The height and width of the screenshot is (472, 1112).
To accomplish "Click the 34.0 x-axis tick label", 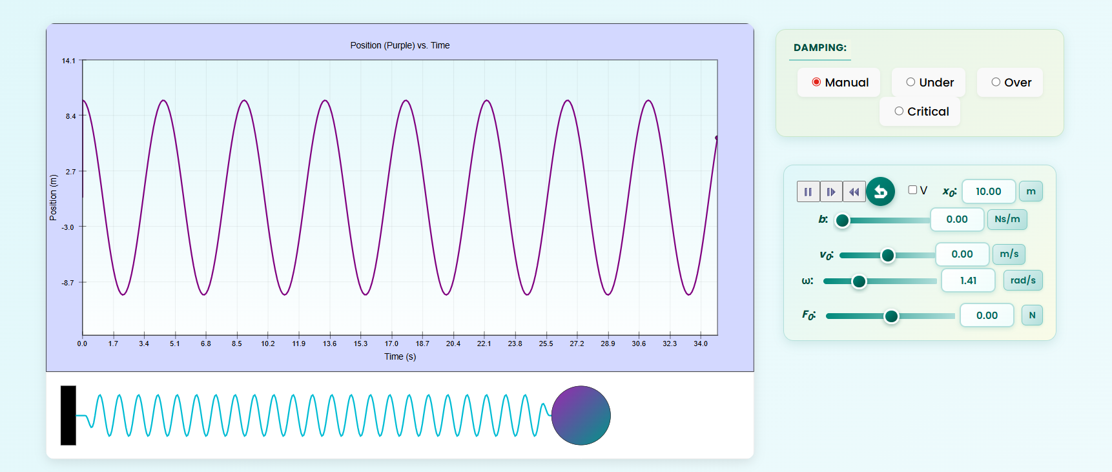I will point(701,344).
